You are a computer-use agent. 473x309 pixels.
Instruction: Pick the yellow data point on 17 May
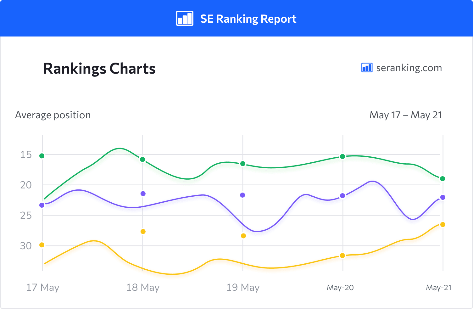pyautogui.click(x=42, y=245)
